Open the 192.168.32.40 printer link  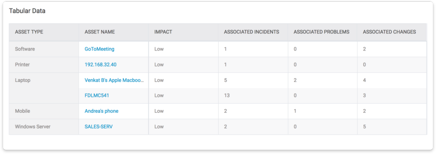100,65
